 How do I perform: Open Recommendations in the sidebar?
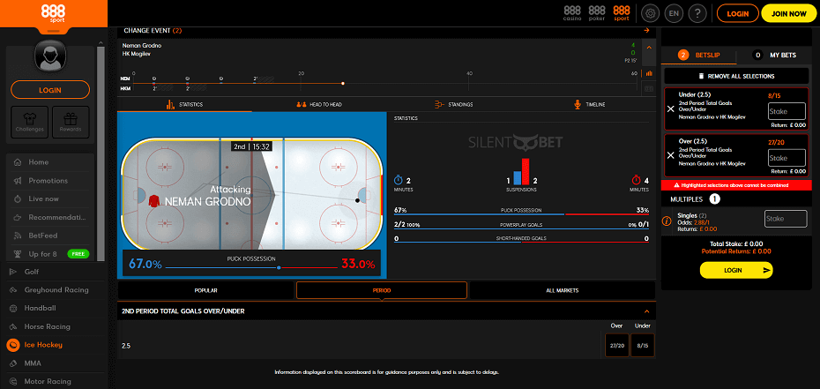[50, 217]
